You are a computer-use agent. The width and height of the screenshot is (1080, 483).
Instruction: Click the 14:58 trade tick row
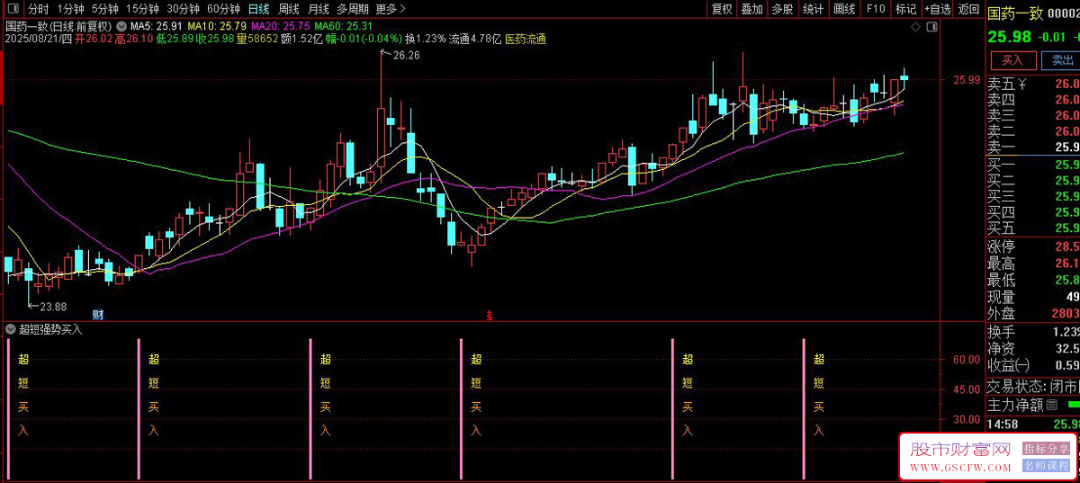point(1033,424)
